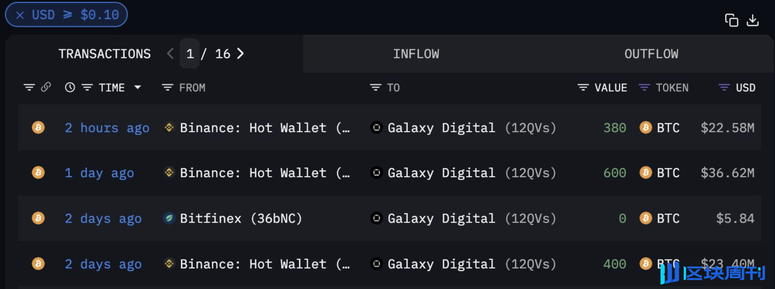This screenshot has height=289, width=775.
Task: Remove the USD ≥ $0.10 filter
Action: [x=20, y=15]
